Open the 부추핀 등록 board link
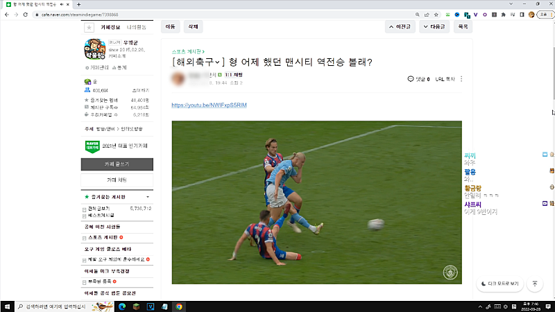 tap(100, 281)
